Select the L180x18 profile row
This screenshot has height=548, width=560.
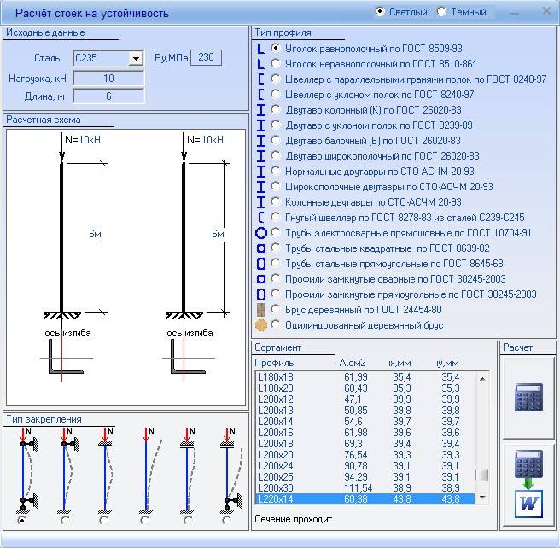(x=365, y=377)
